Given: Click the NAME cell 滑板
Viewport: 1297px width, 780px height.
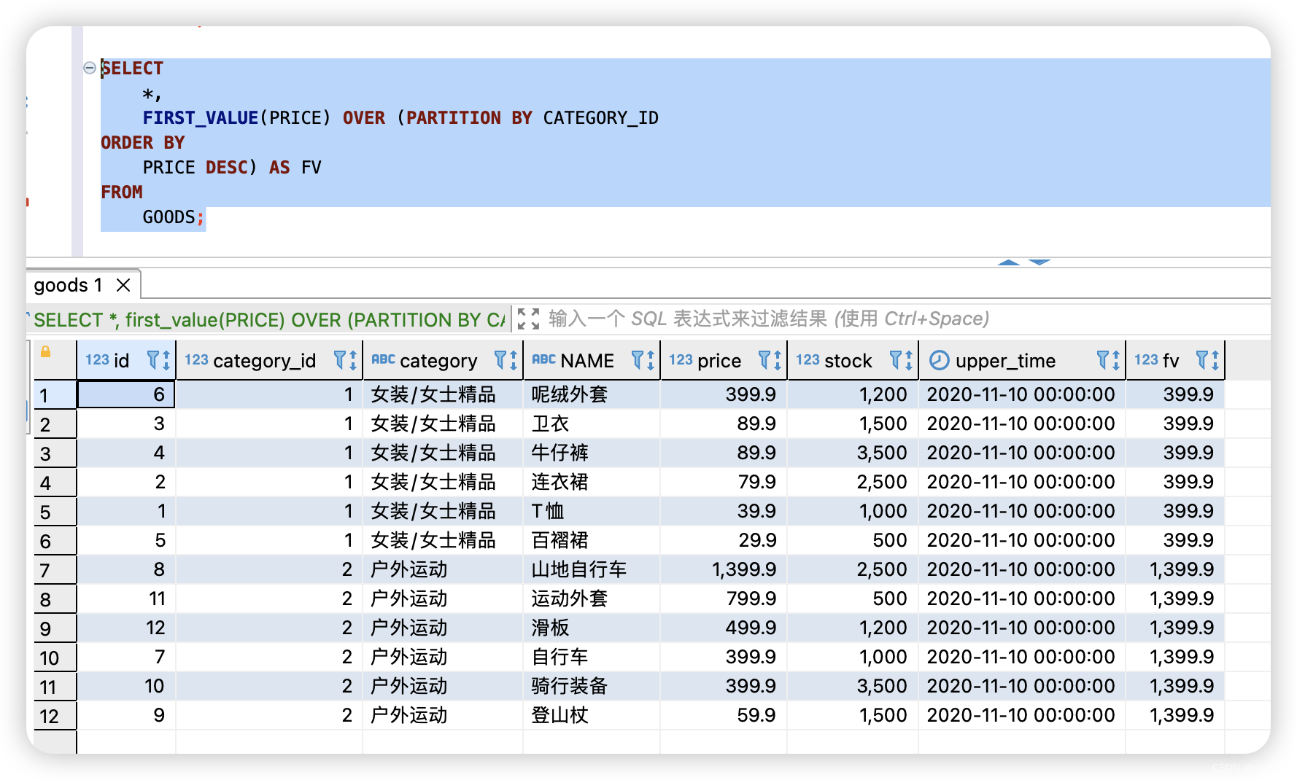Looking at the screenshot, I should (x=592, y=628).
